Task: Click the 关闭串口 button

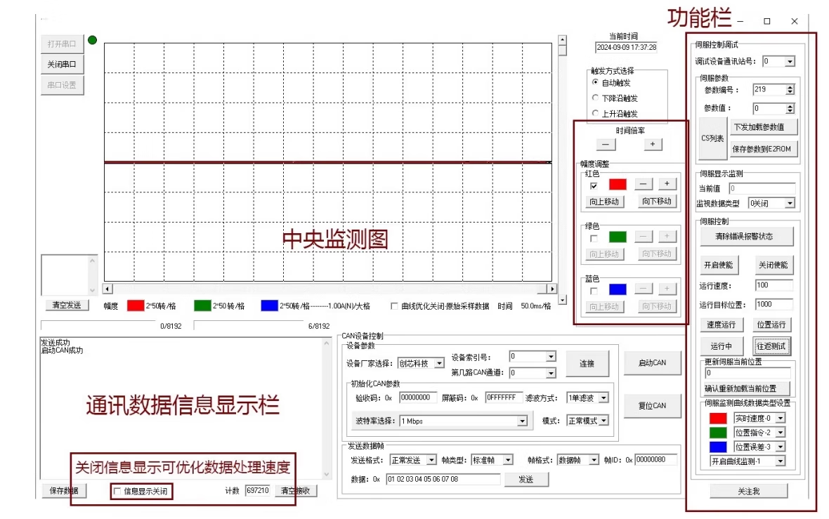Action: click(62, 65)
